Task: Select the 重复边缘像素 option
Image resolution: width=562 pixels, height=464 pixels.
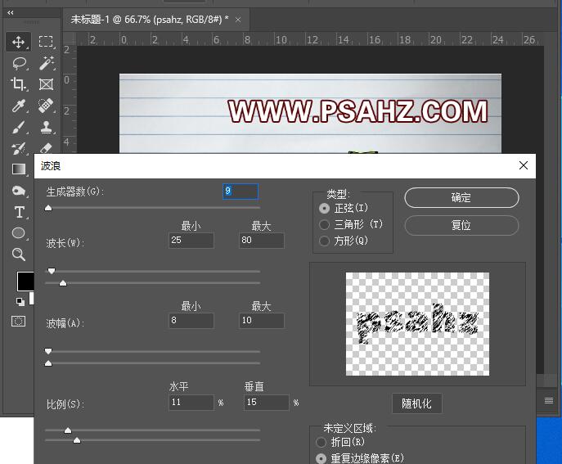Action: click(321, 458)
